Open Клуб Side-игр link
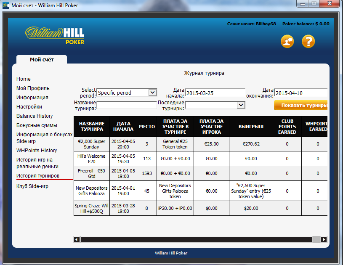 (x=32, y=186)
